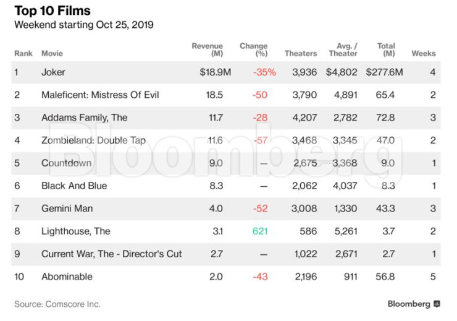Image resolution: width=457 pixels, height=321 pixels.
Task: Click the Weeks column header
Action: 424,54
